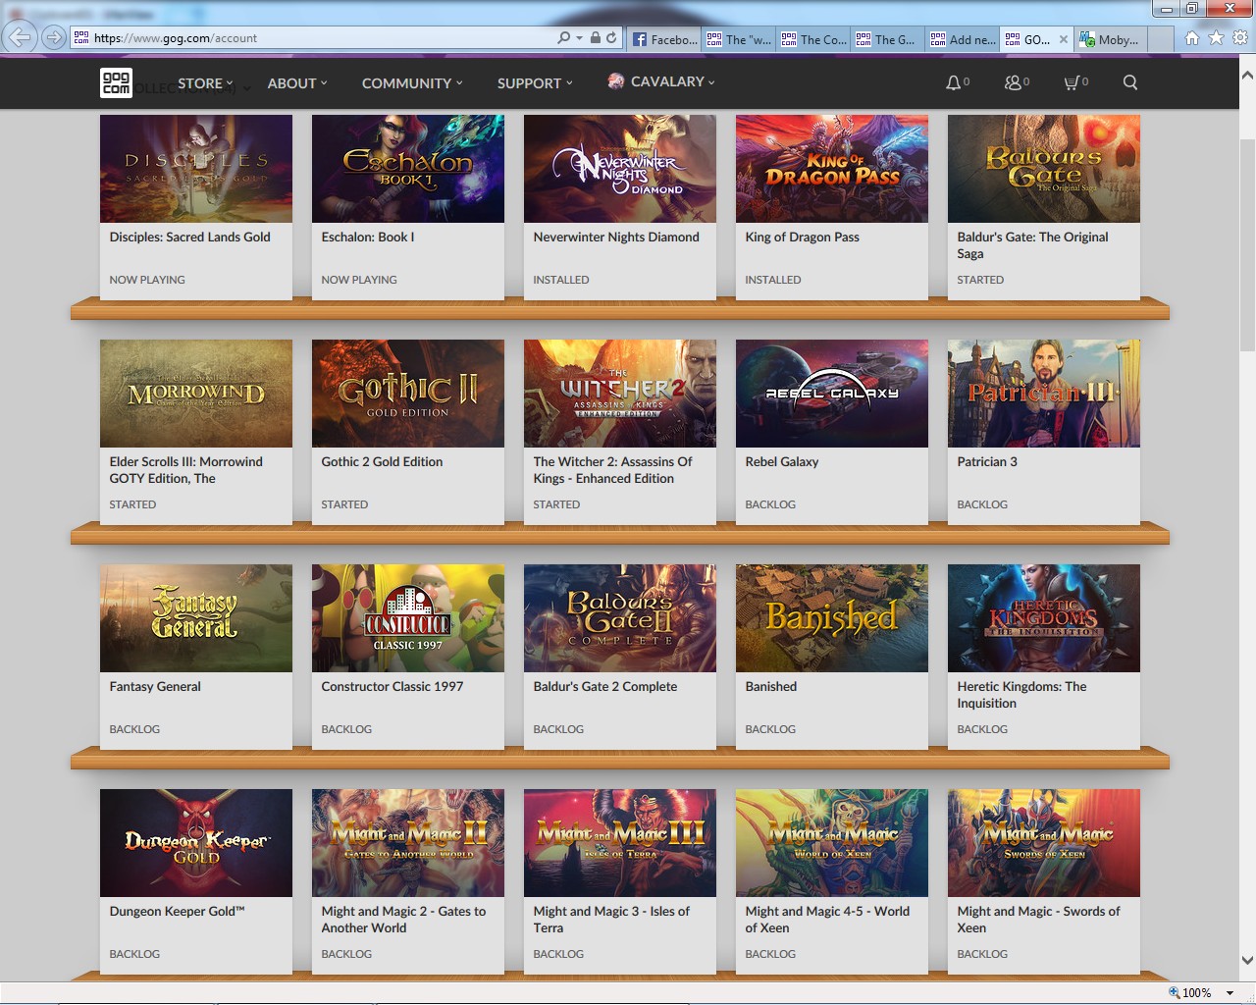Viewport: 1256px width, 1005px height.
Task: Open Baldur's Gate 2 Complete cover
Action: coord(620,618)
